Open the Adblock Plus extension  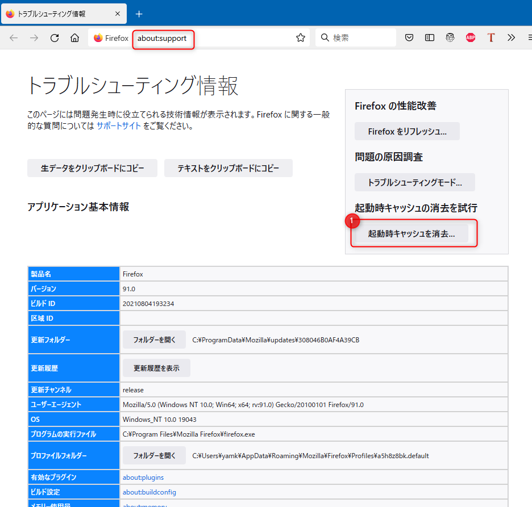[x=471, y=38]
